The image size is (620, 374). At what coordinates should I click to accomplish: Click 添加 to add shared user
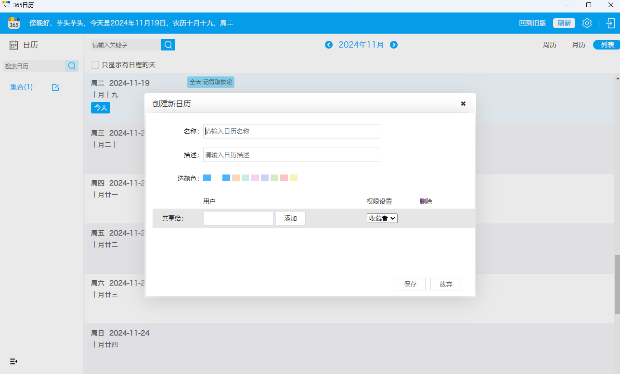pyautogui.click(x=290, y=218)
